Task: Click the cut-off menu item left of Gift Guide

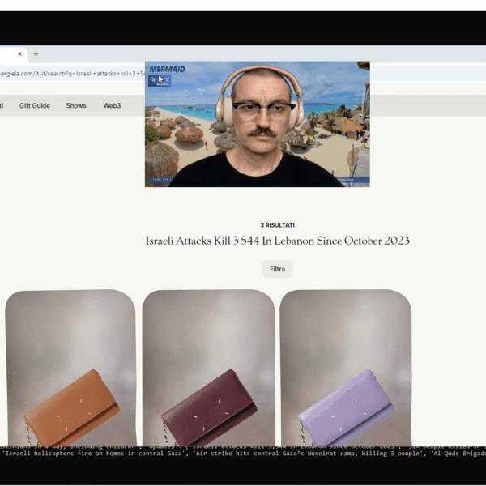Action: pos(2,105)
